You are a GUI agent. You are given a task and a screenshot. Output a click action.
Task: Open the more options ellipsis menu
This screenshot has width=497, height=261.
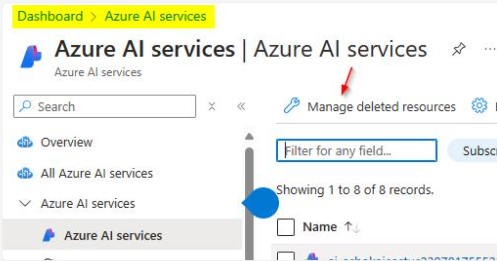[491, 49]
